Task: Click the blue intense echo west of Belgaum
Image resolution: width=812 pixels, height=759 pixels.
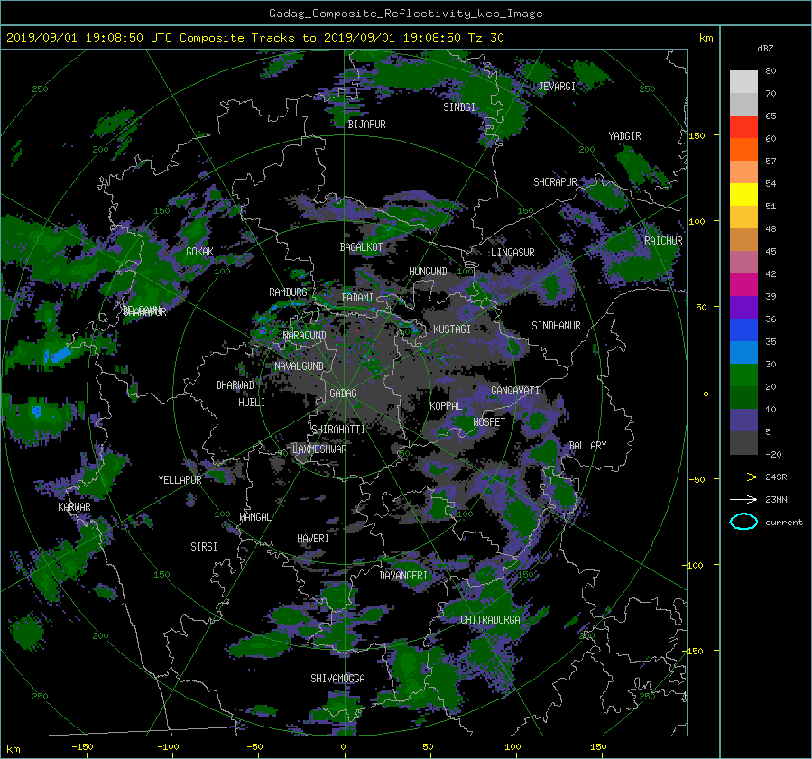Action: coord(58,356)
